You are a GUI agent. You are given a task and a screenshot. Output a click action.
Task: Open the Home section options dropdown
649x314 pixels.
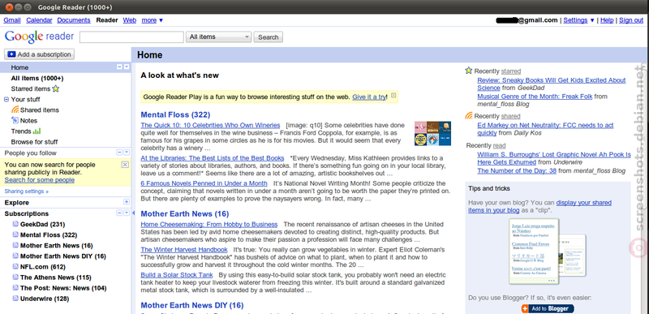[x=127, y=67]
